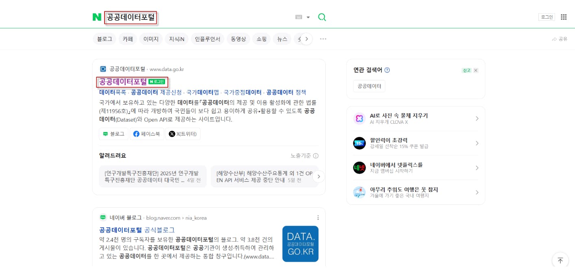575x271 pixels.
Task: Select the 카페 search tab
Action: pyautogui.click(x=128, y=39)
